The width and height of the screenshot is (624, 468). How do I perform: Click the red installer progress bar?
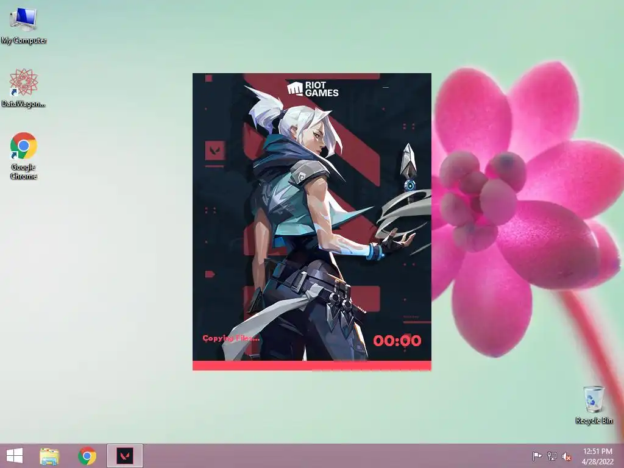click(312, 366)
